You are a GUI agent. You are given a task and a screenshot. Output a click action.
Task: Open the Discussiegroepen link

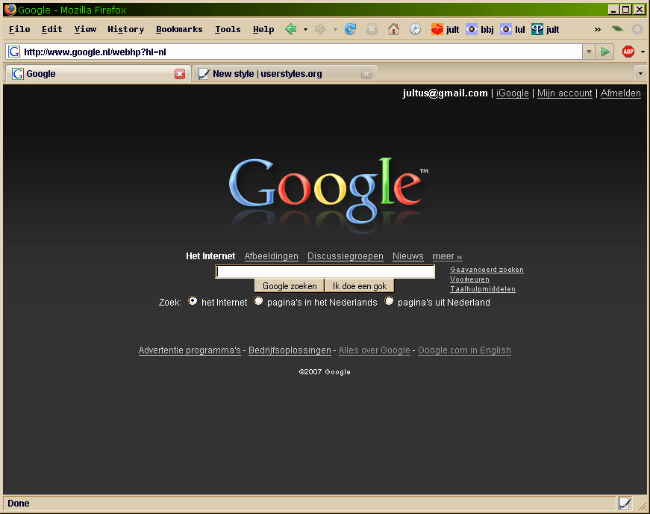pos(346,256)
